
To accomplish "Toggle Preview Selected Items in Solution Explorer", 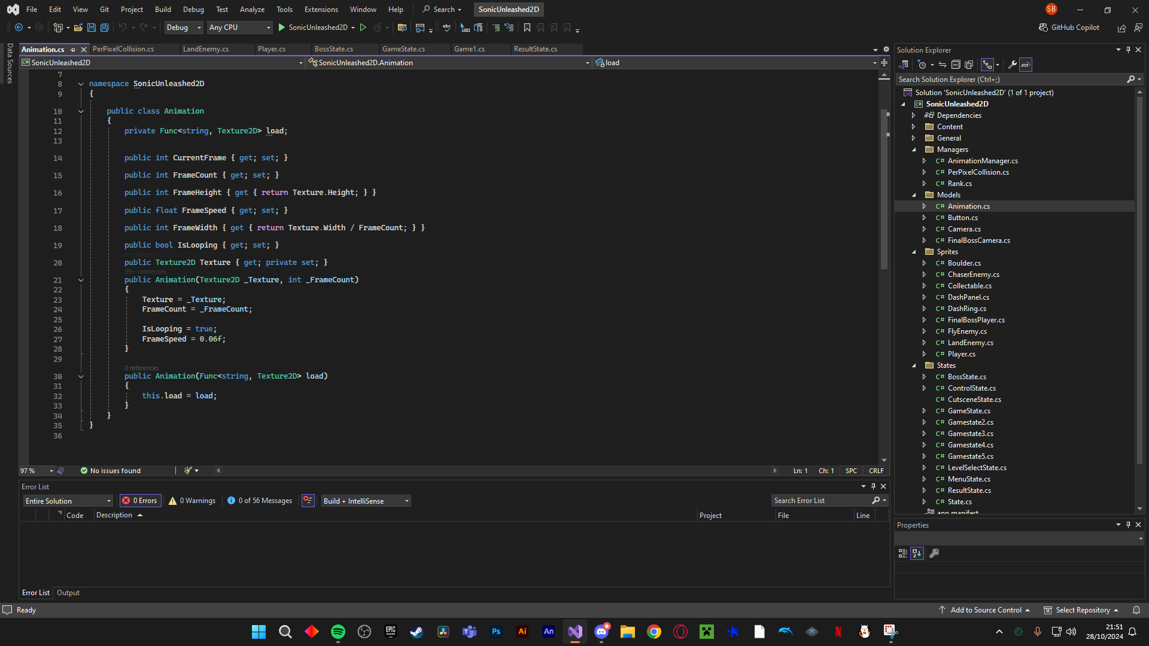I will click(1026, 65).
